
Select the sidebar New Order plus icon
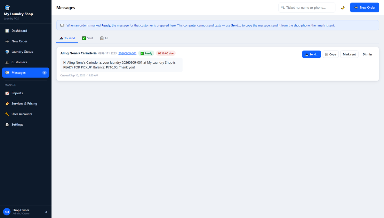pos(7,41)
